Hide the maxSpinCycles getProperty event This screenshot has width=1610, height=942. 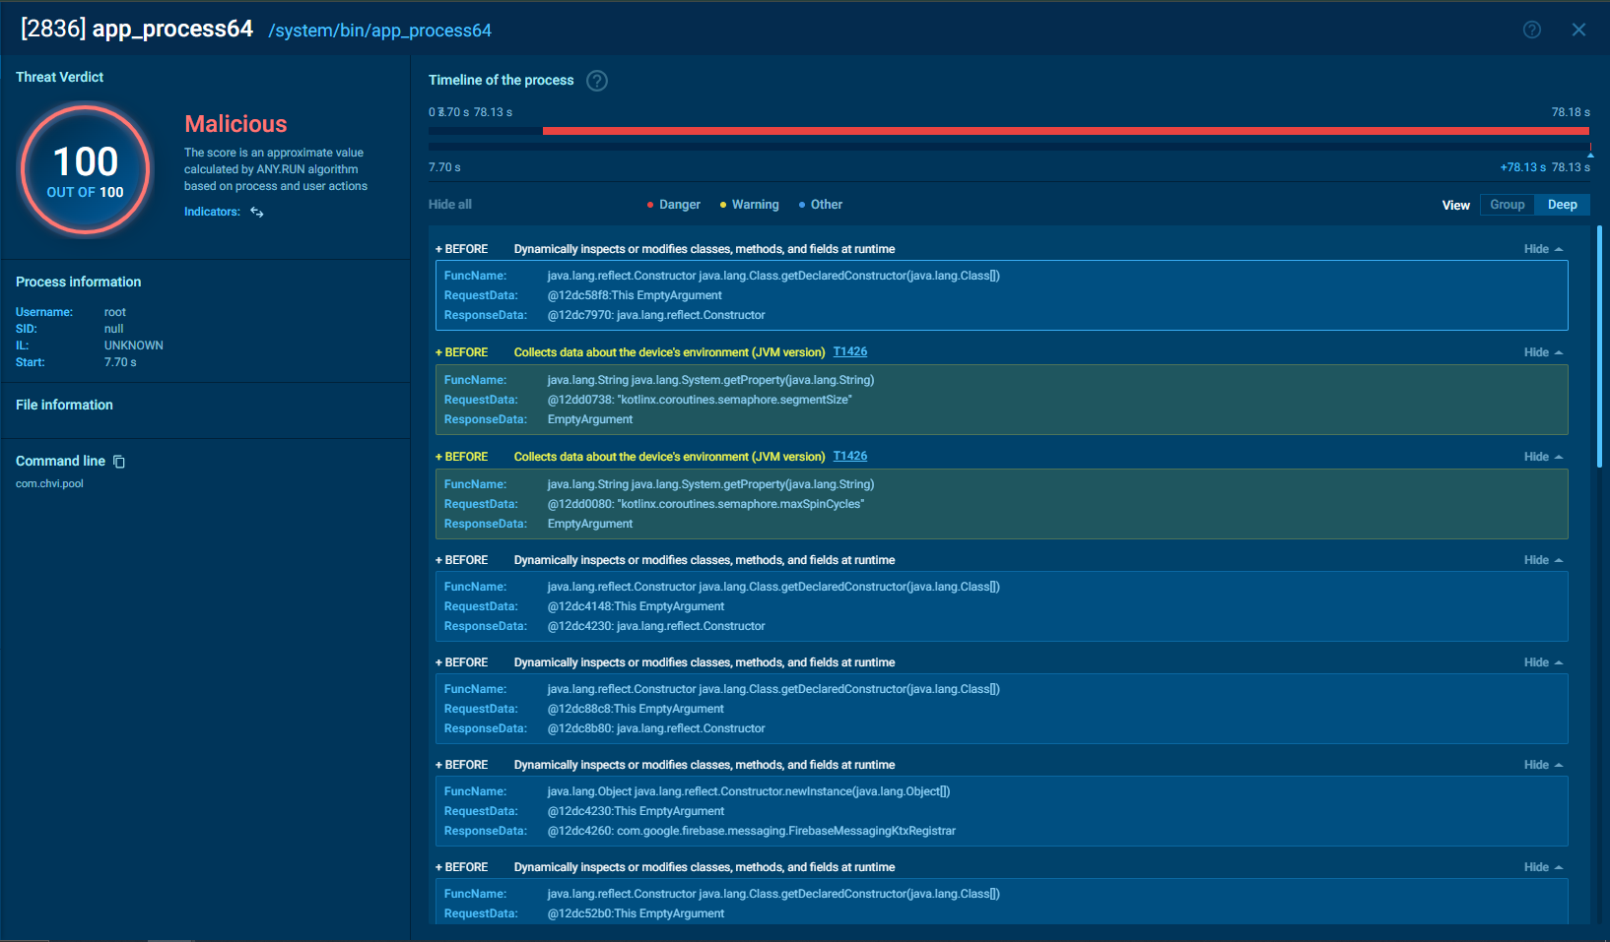1543,457
